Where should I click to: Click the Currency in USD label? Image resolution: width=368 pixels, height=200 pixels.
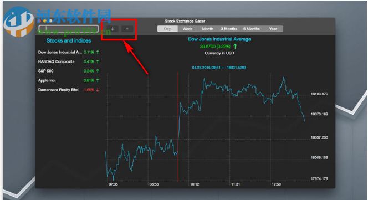point(219,53)
